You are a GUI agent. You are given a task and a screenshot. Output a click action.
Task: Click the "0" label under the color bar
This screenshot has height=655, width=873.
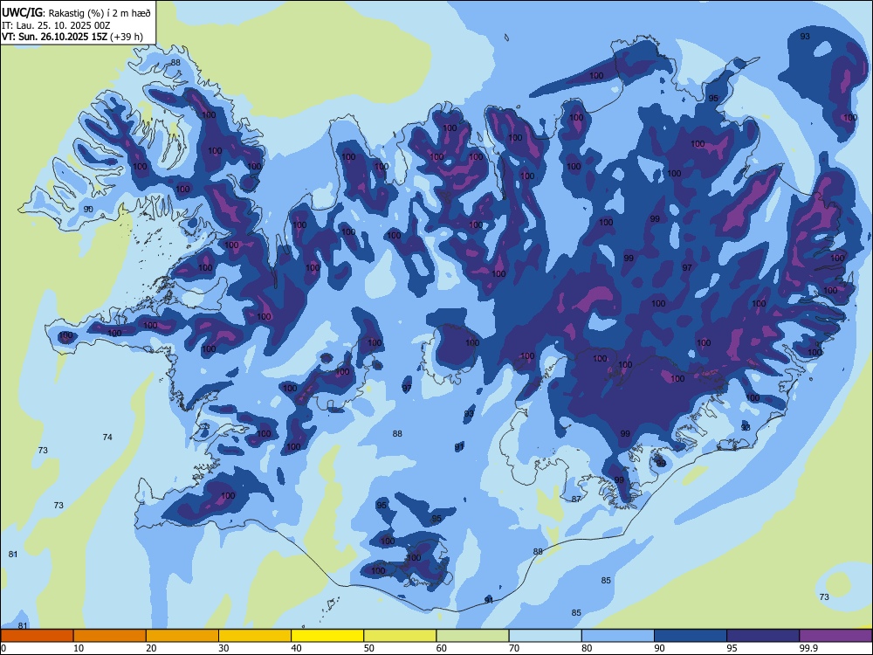(3, 648)
